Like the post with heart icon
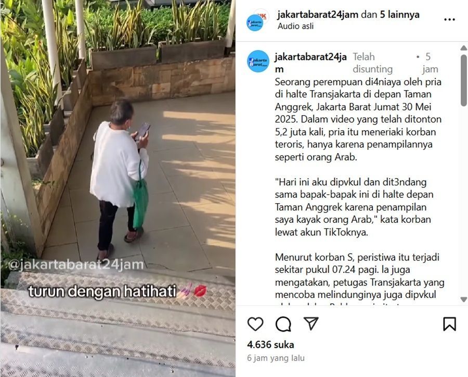 pyautogui.click(x=255, y=324)
